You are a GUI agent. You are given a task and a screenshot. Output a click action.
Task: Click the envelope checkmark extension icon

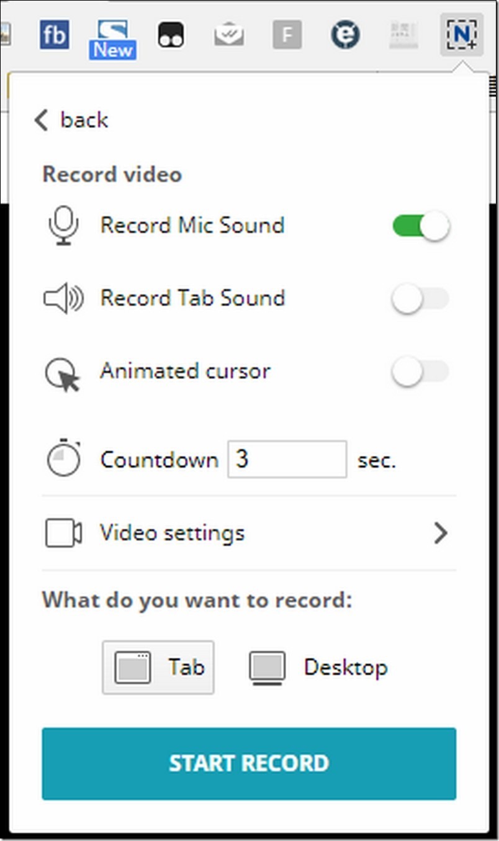(x=229, y=35)
